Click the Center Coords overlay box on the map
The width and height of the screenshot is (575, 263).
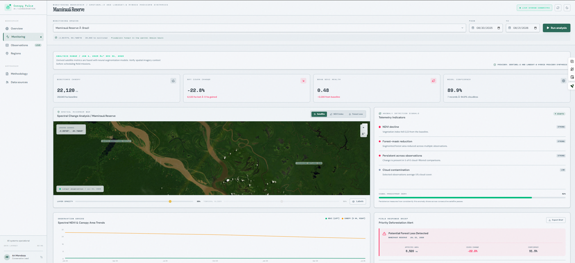point(71,129)
